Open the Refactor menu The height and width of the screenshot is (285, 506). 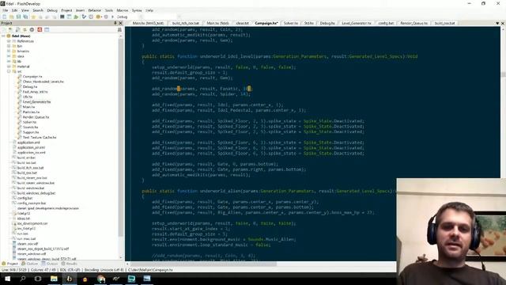pyautogui.click(x=95, y=10)
